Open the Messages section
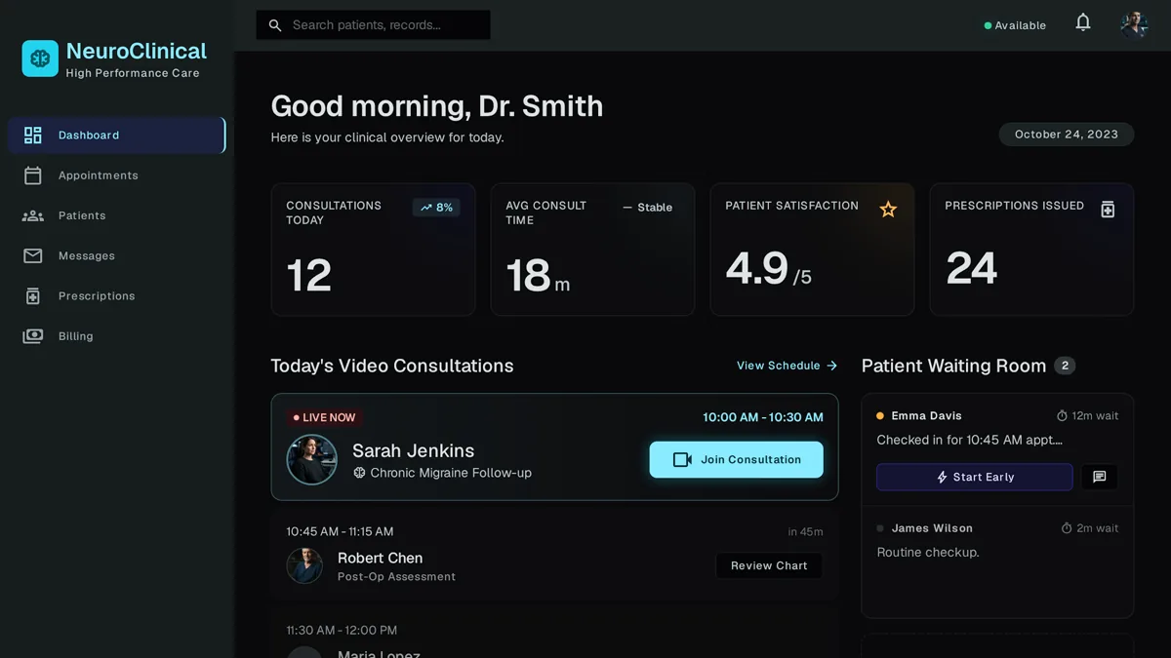This screenshot has width=1171, height=658. (117, 255)
